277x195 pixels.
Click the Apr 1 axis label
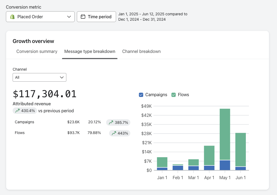[x=209, y=178]
